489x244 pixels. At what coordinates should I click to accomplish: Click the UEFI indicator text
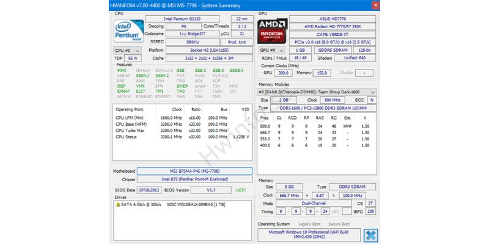241,190
